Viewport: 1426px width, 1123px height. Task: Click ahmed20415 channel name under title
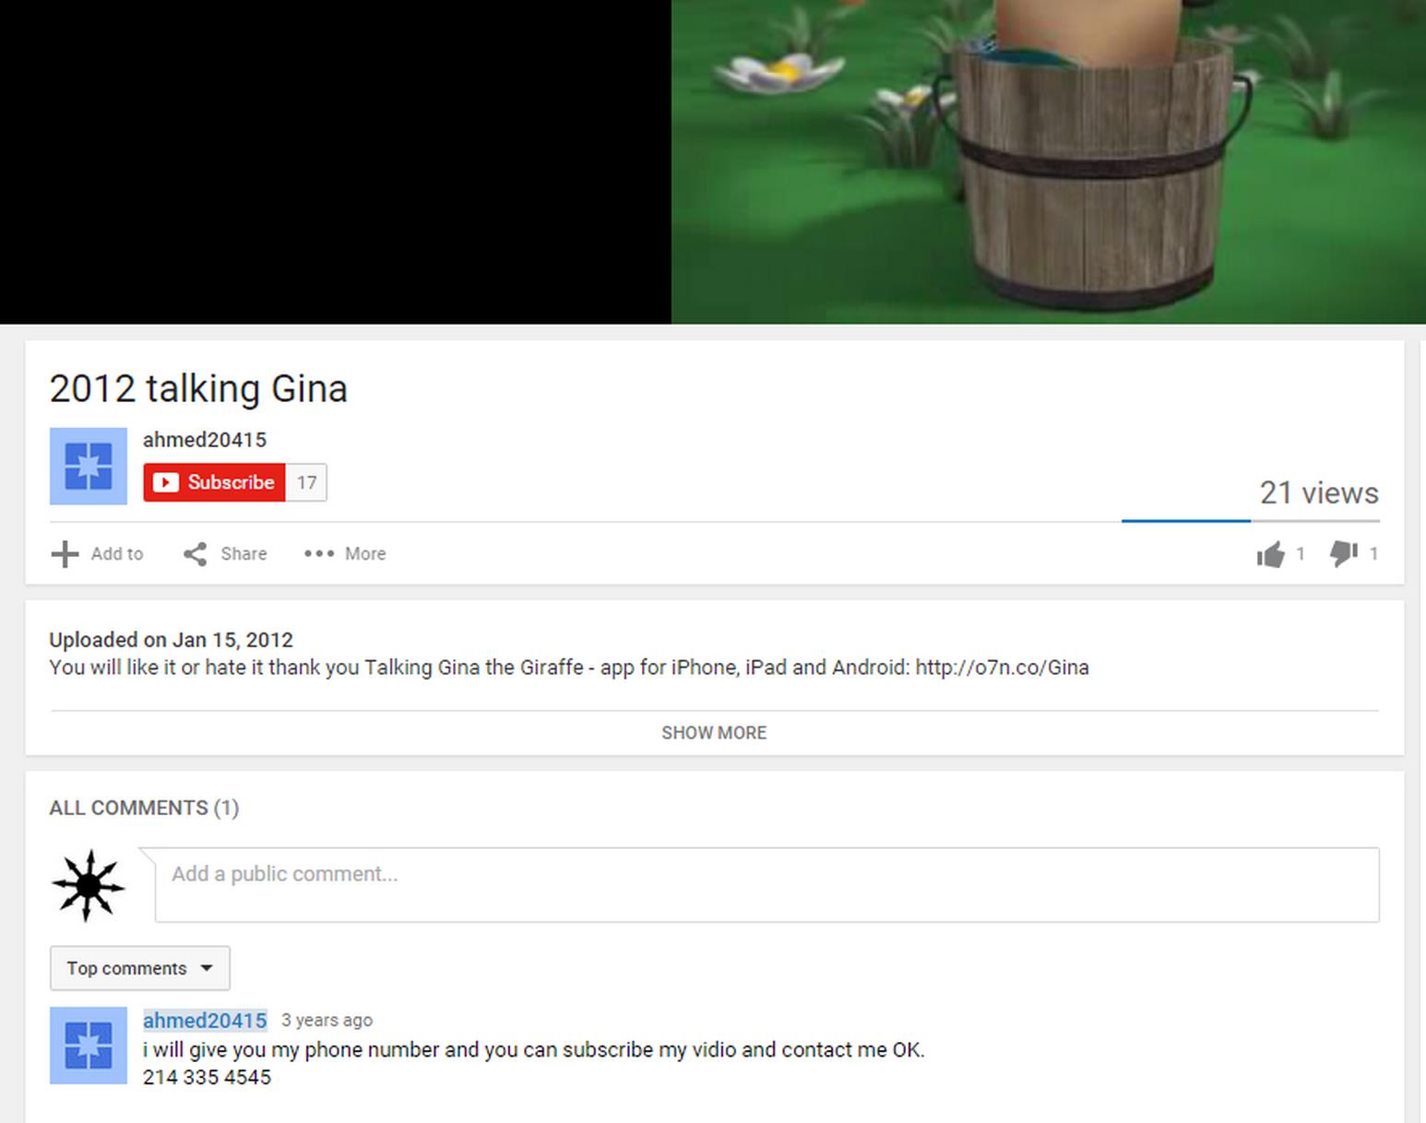tap(205, 440)
